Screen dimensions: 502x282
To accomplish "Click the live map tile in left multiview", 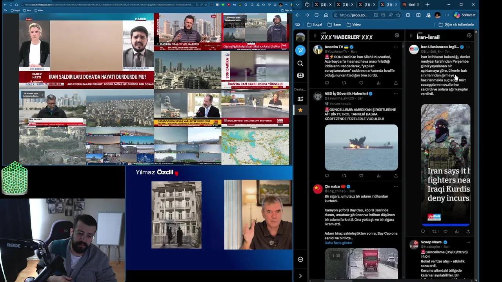I will pos(255,145).
